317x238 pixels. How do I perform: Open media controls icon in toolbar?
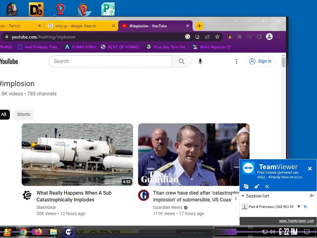pyautogui.click(x=249, y=37)
